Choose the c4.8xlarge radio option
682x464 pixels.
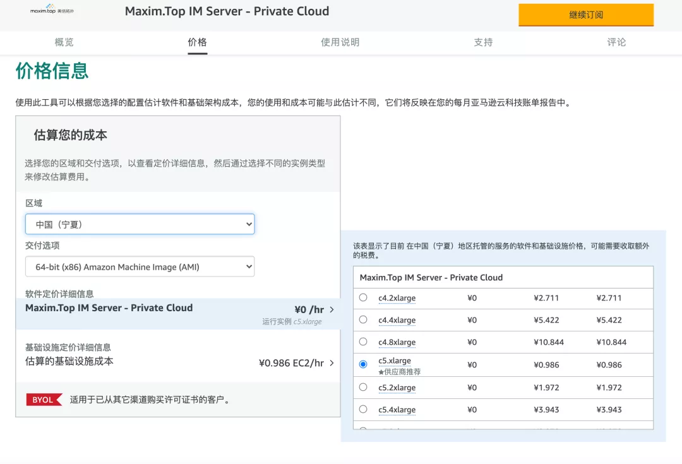click(363, 342)
